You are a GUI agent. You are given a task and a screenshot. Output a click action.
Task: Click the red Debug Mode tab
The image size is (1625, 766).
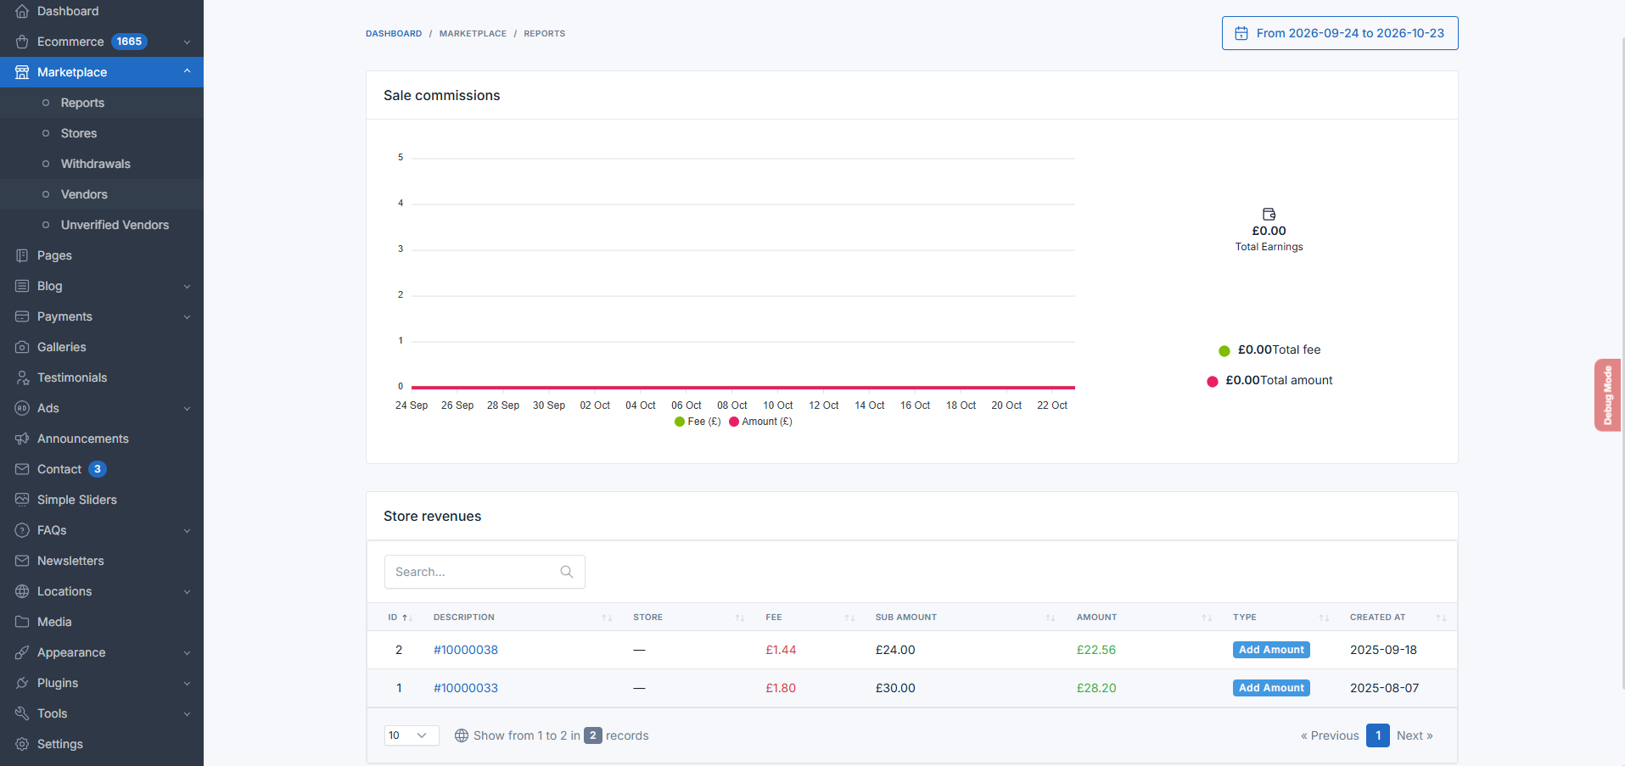[x=1607, y=395]
